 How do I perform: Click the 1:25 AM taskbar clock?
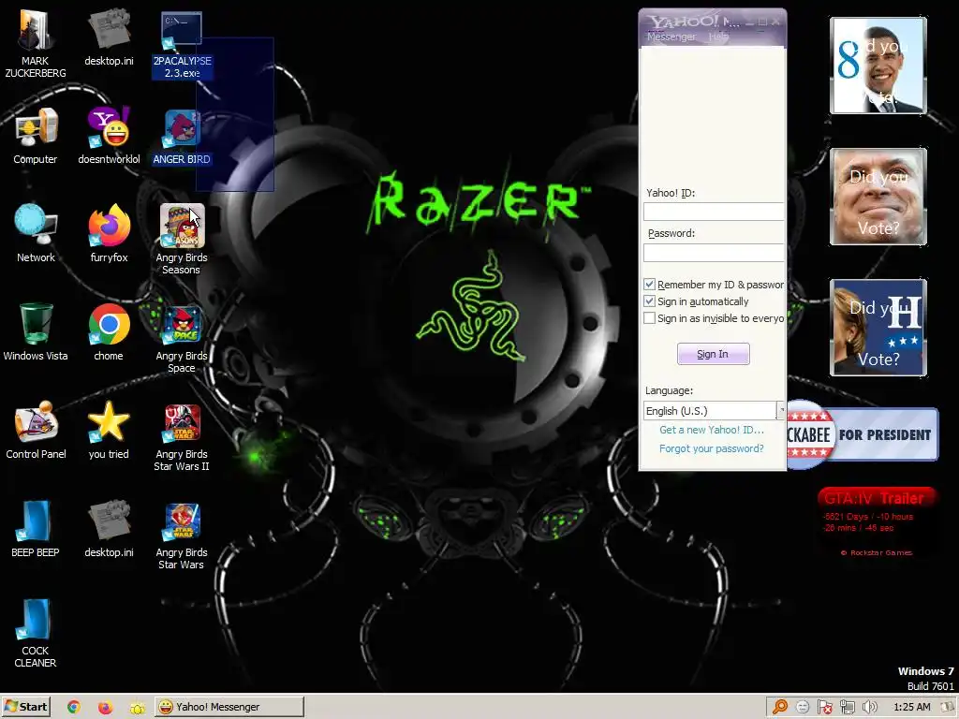911,707
